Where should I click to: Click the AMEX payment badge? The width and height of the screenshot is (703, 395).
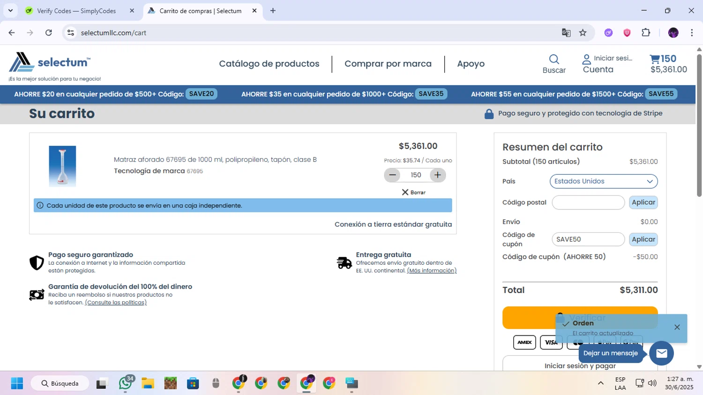click(x=524, y=342)
